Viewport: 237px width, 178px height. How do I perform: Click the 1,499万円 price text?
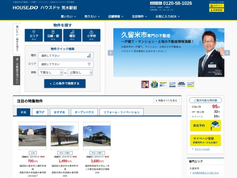pyautogui.click(x=65, y=161)
